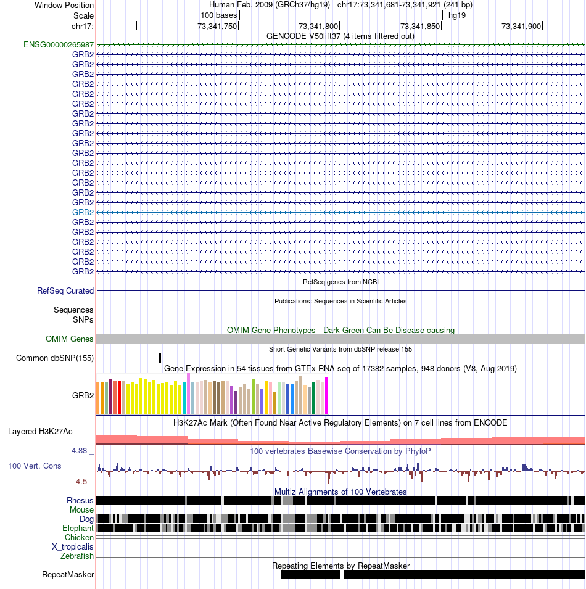
Task: Select the Rhesus species label
Action: [x=80, y=500]
